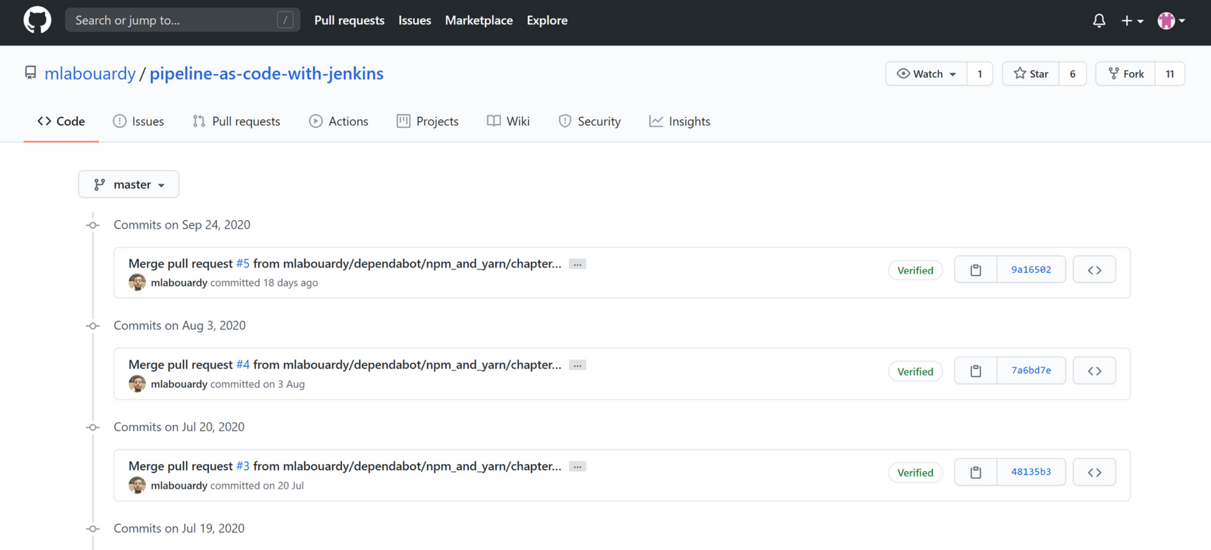Open the mlabouardy owner link
1211x550 pixels.
pyautogui.click(x=90, y=73)
